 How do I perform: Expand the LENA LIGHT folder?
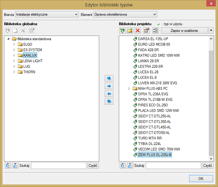coord(14,61)
